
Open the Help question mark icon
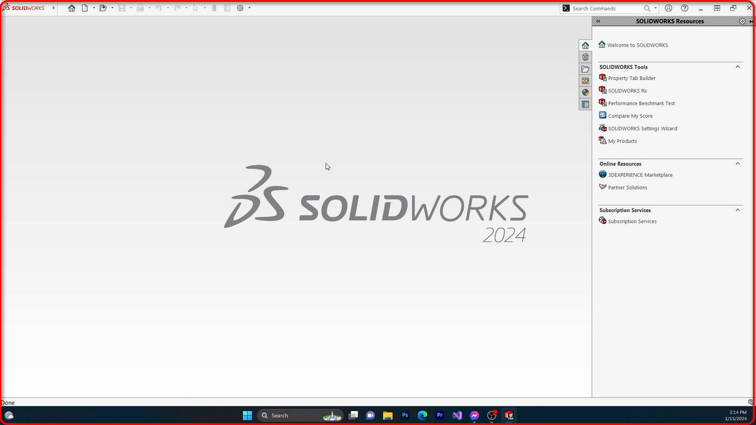pyautogui.click(x=685, y=8)
